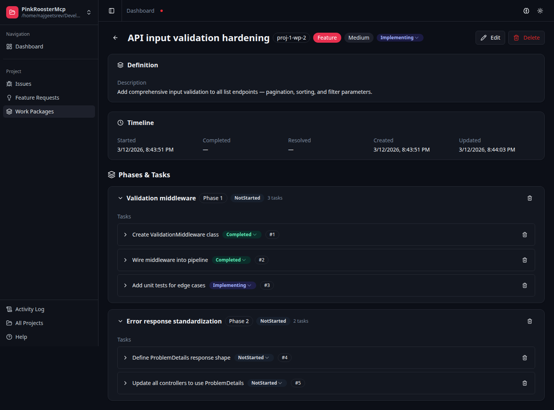Viewport: 554px width, 410px height.
Task: Open the Help page
Action: point(49,337)
